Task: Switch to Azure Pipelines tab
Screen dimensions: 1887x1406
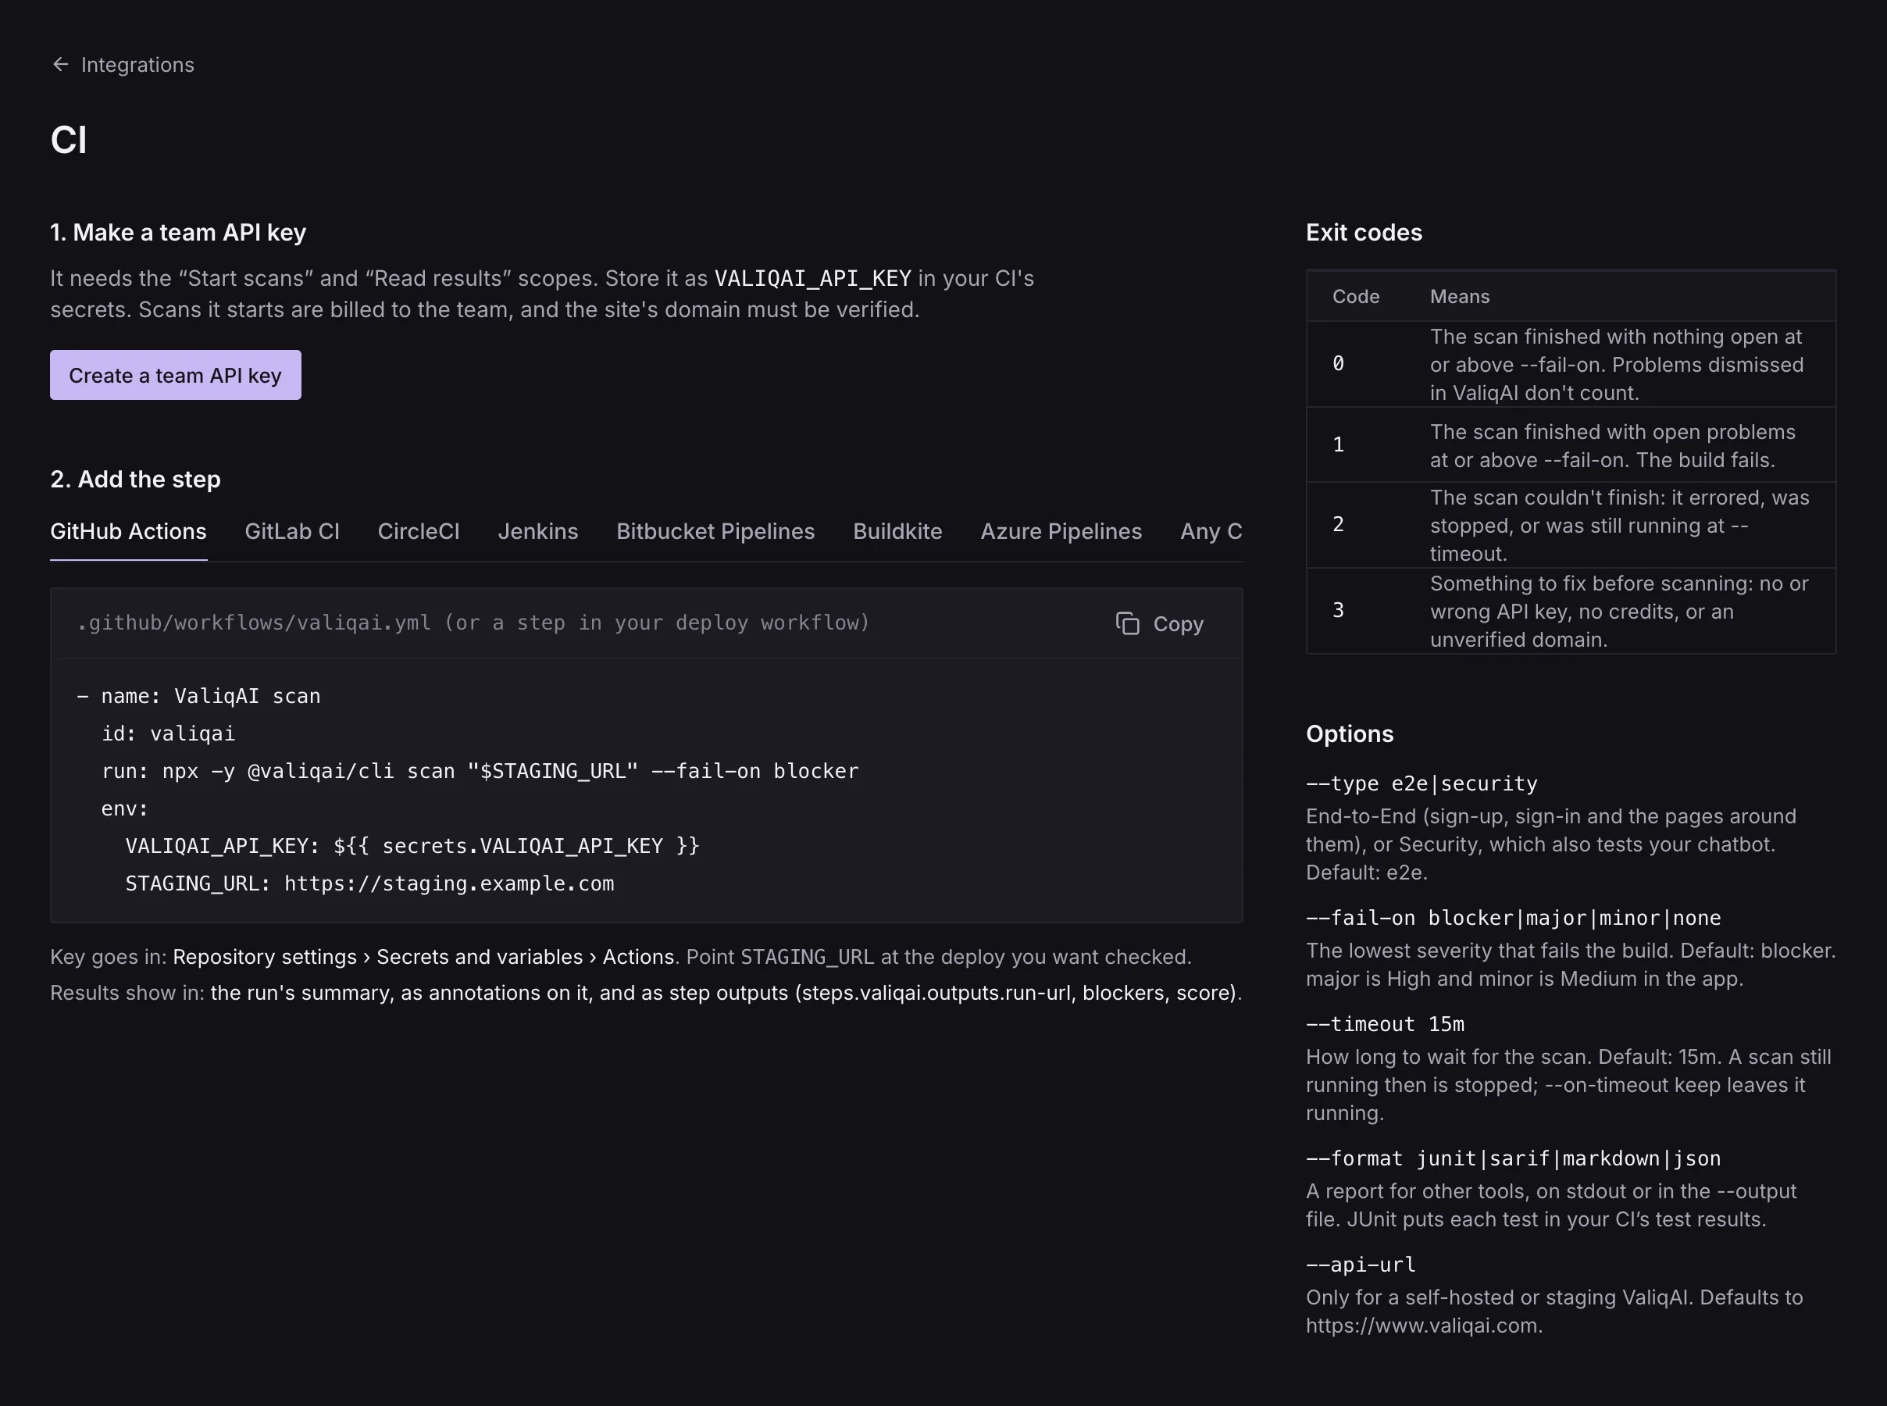Action: [x=1061, y=531]
